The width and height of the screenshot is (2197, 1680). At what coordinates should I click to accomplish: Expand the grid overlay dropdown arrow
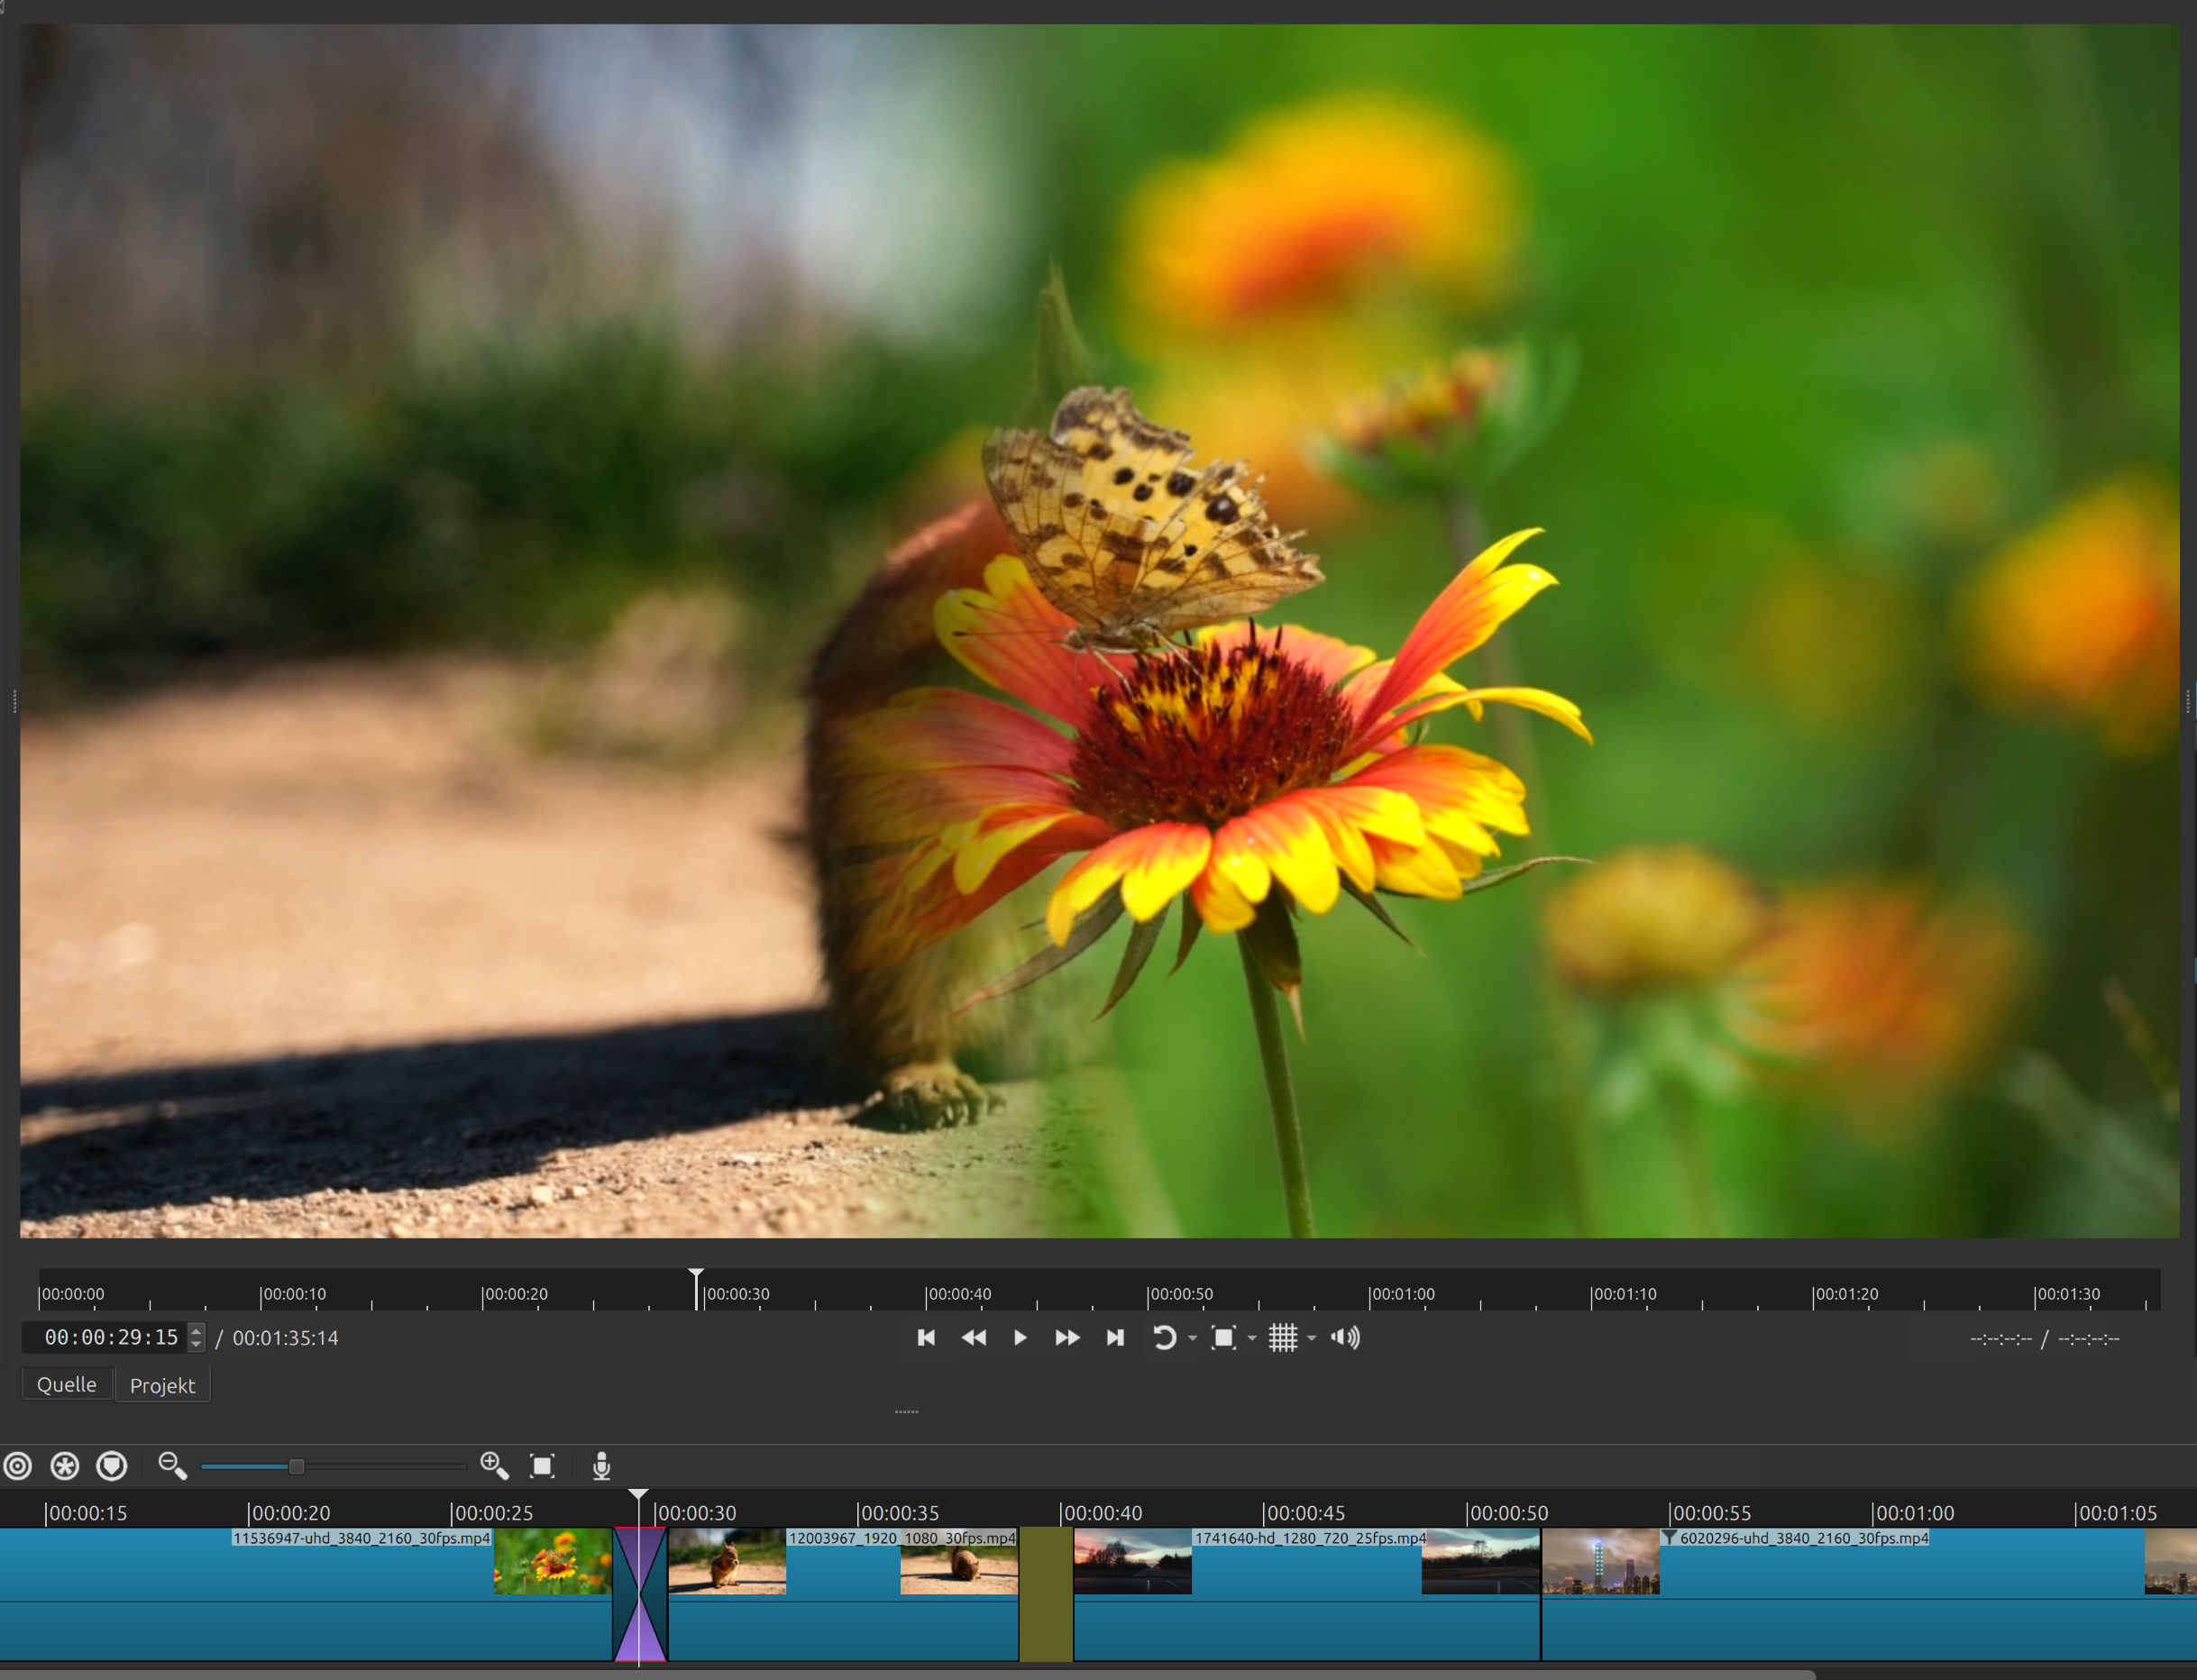1312,1339
